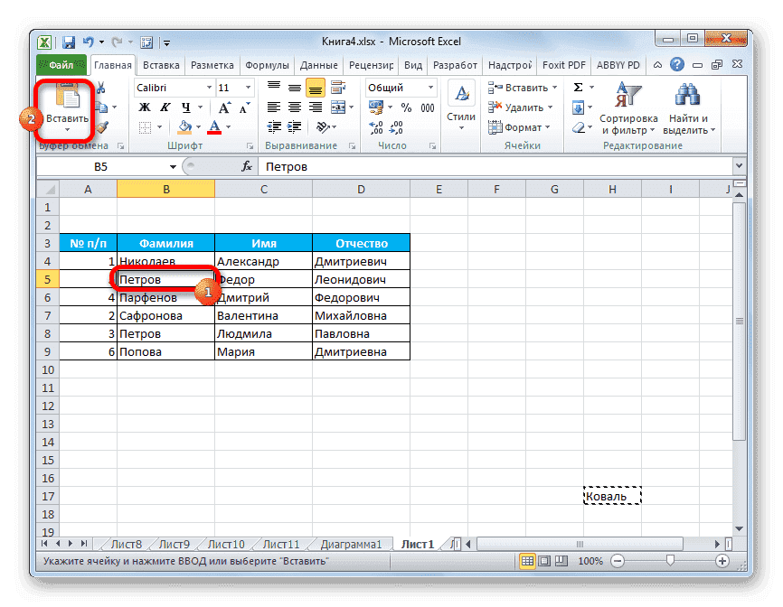The width and height of the screenshot is (783, 607).
Task: Open the Sort and Filter tool
Action: click(628, 107)
